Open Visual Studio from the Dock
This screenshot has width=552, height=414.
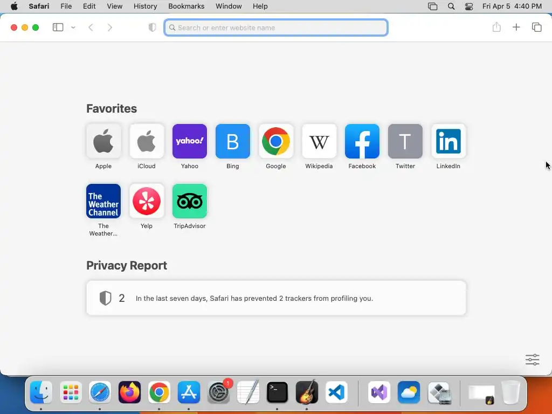[379, 392]
